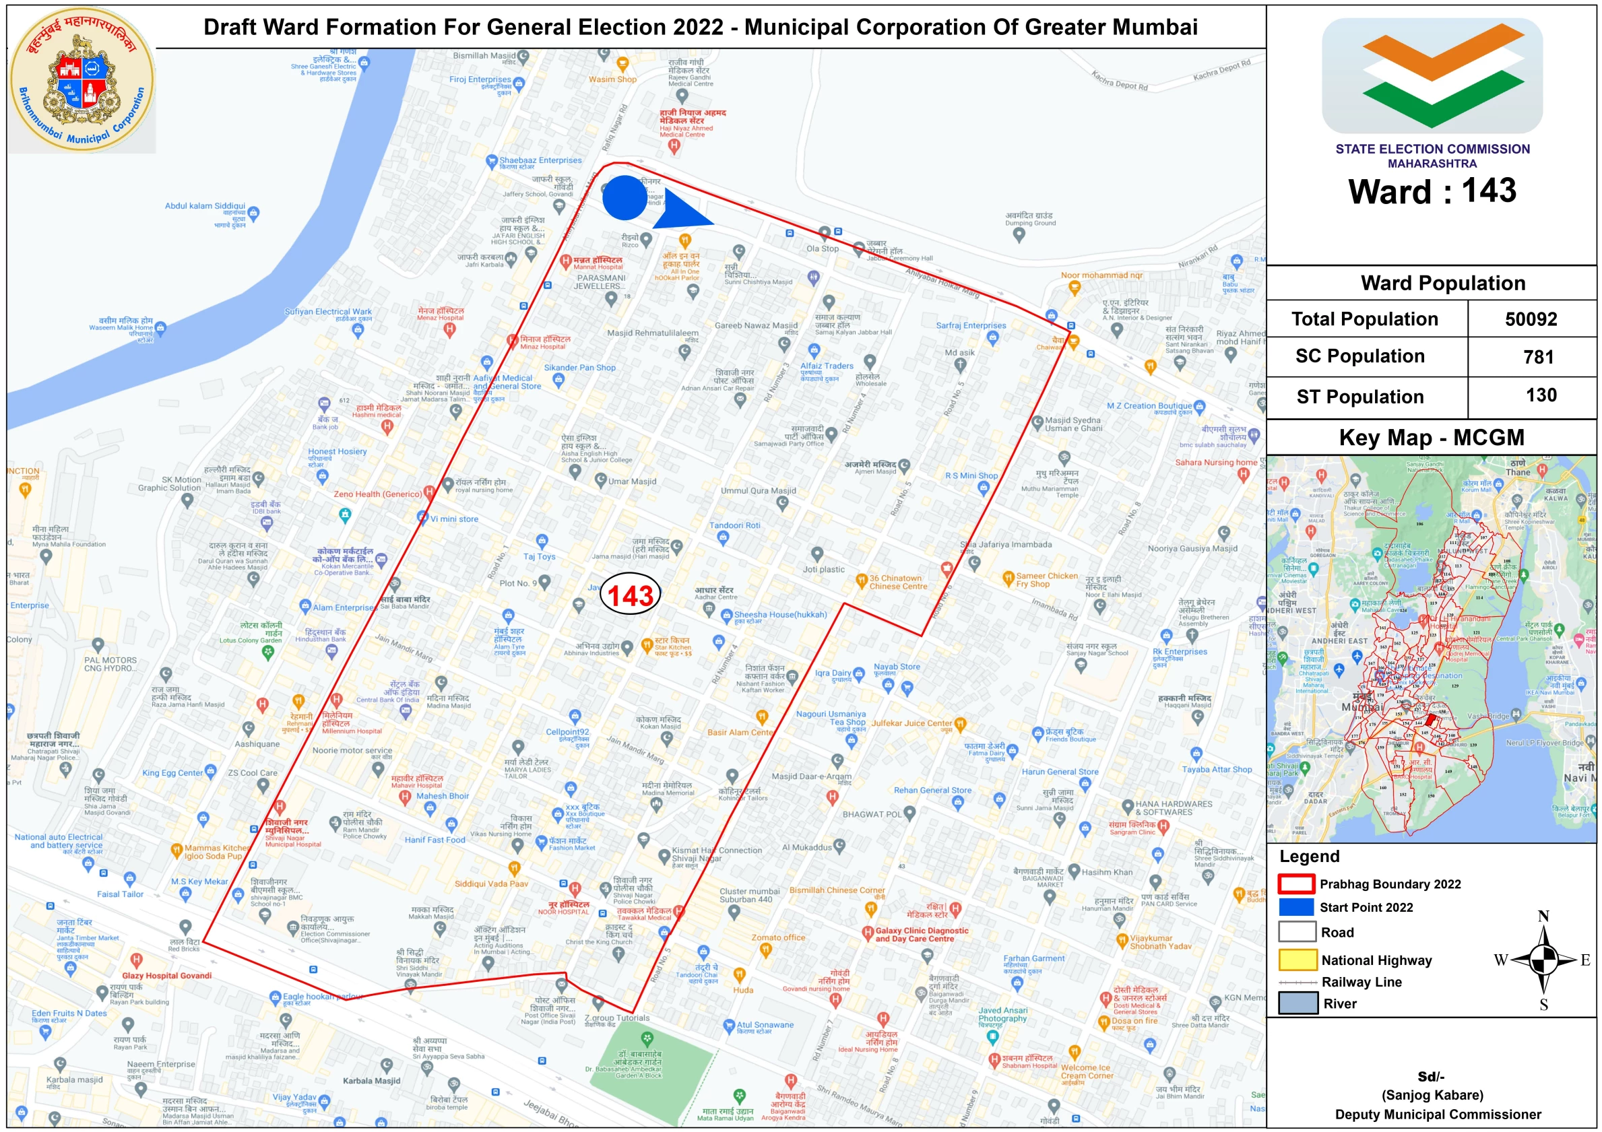Image resolution: width=1602 pixels, height=1132 pixels.
Task: Click the River legend color box
Action: [x=1297, y=1003]
